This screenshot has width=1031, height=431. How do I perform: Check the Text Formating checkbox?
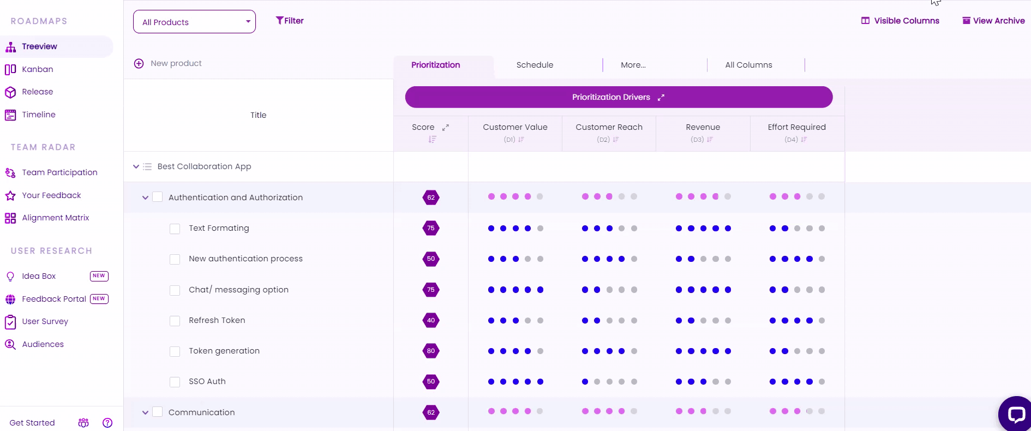[x=175, y=229]
